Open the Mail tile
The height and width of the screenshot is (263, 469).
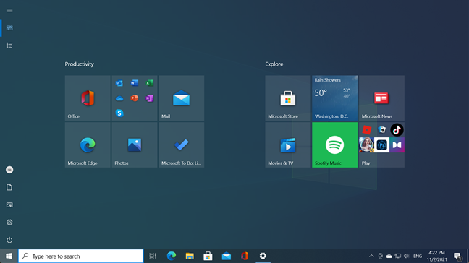(x=182, y=98)
